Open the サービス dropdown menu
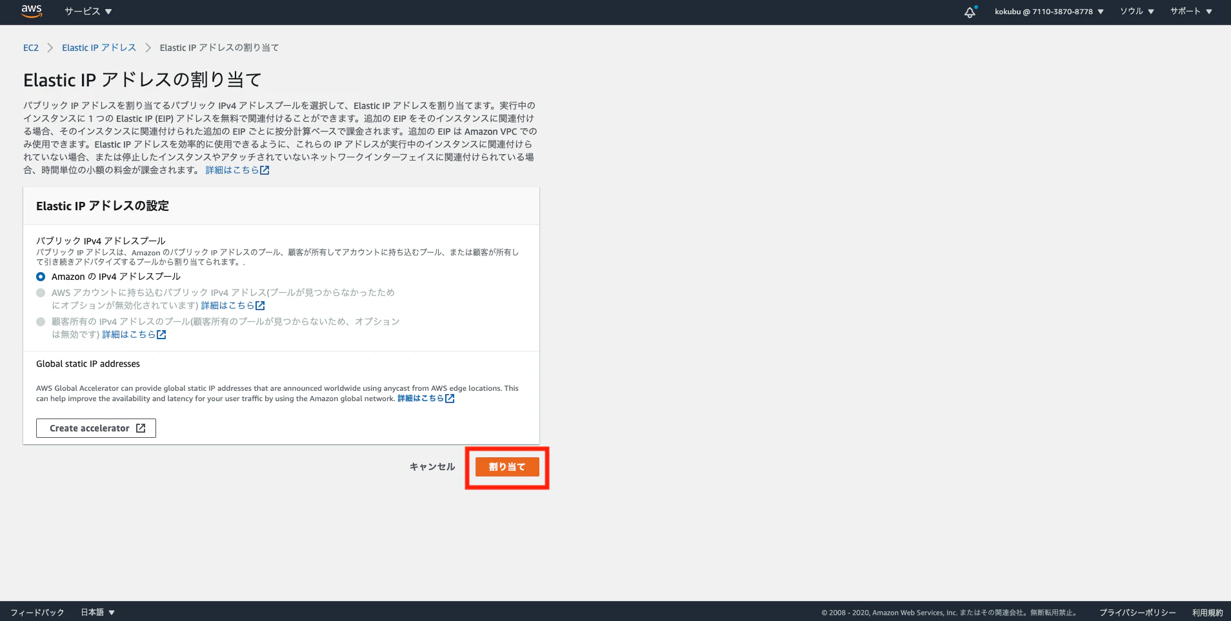Image resolution: width=1231 pixels, height=621 pixels. 88,12
